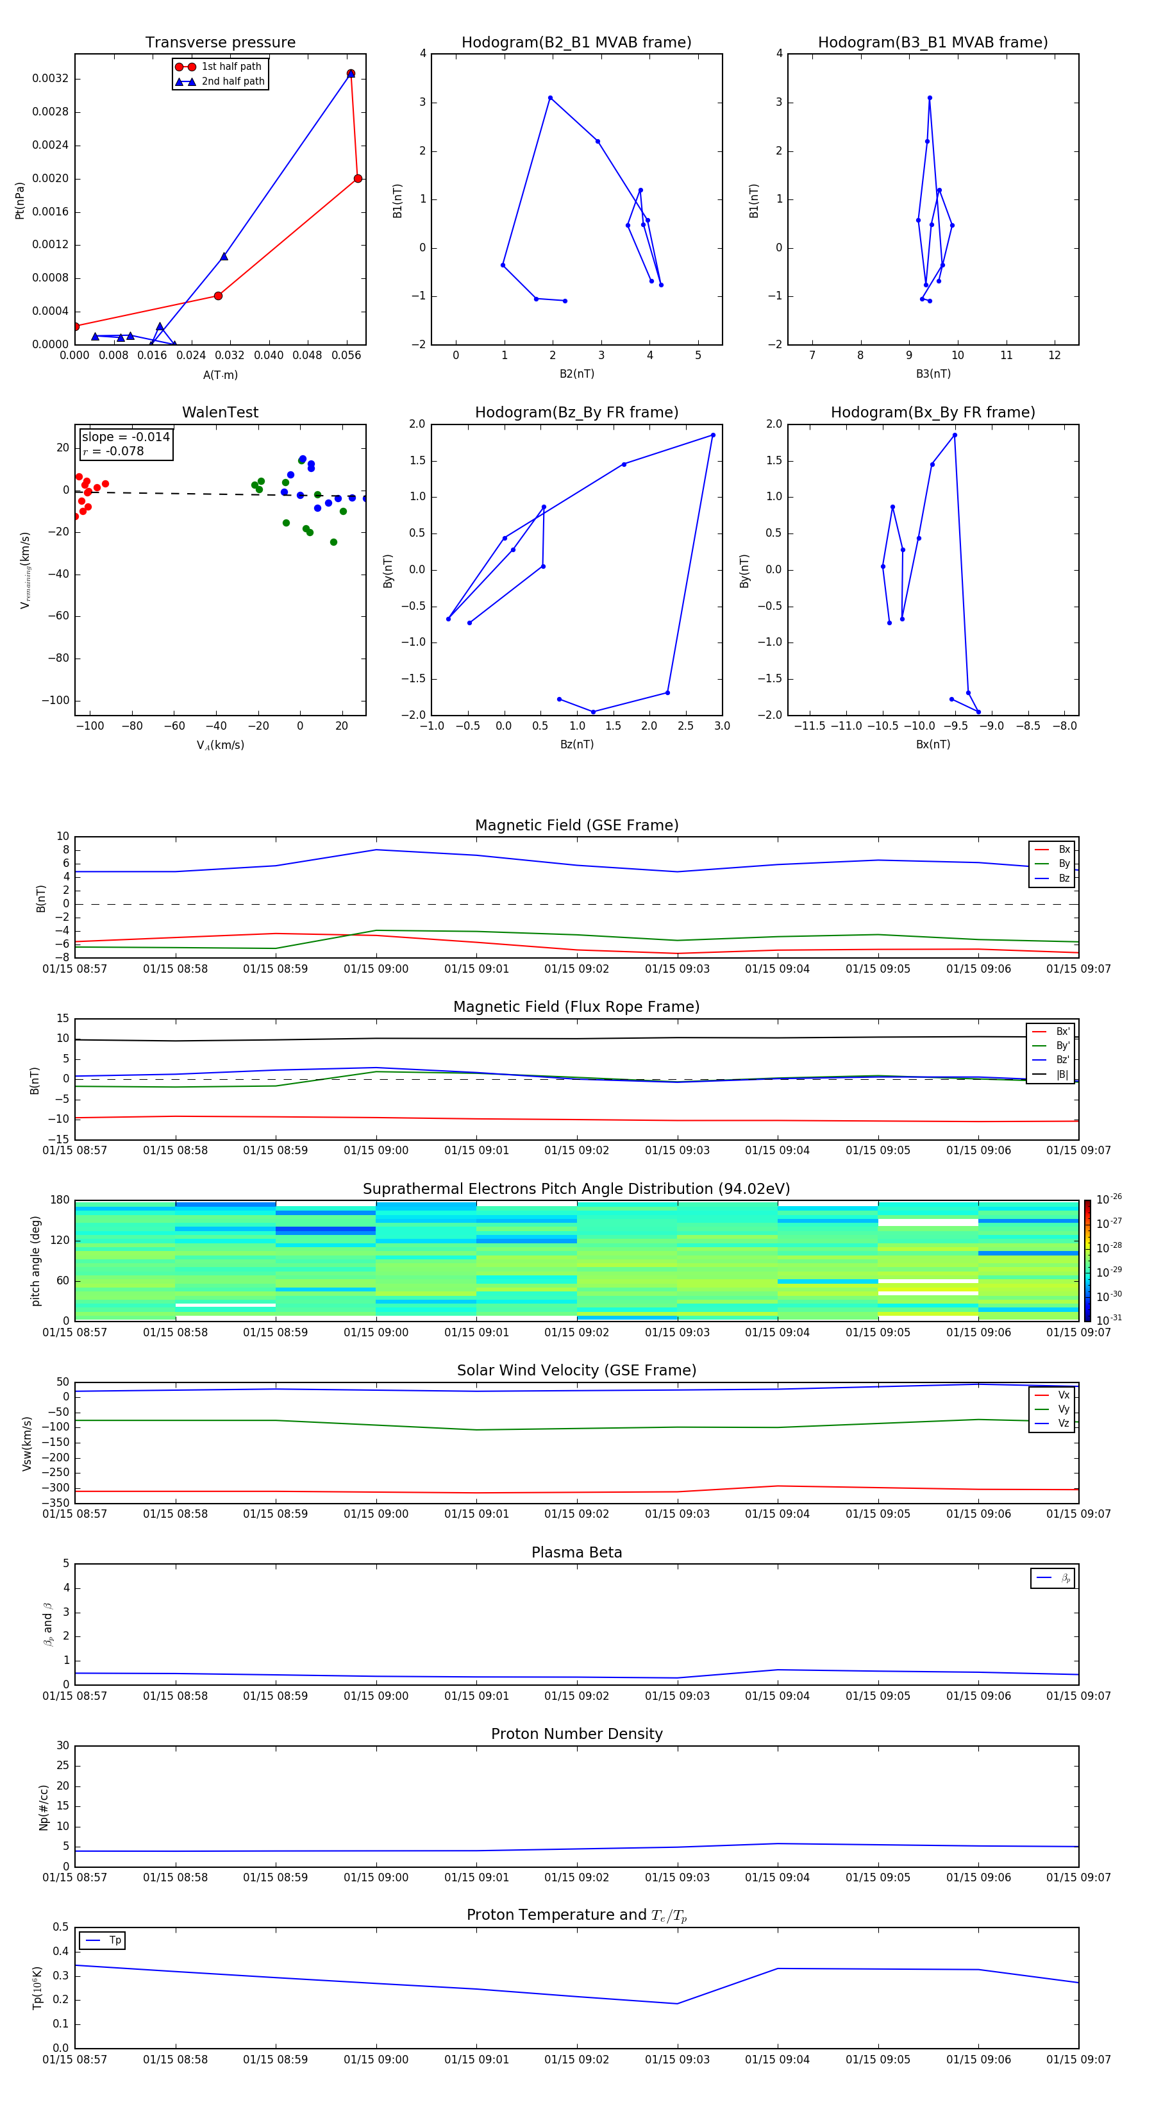
Task: Click 'B2(nT)' x-axis label
Action: [x=576, y=374]
